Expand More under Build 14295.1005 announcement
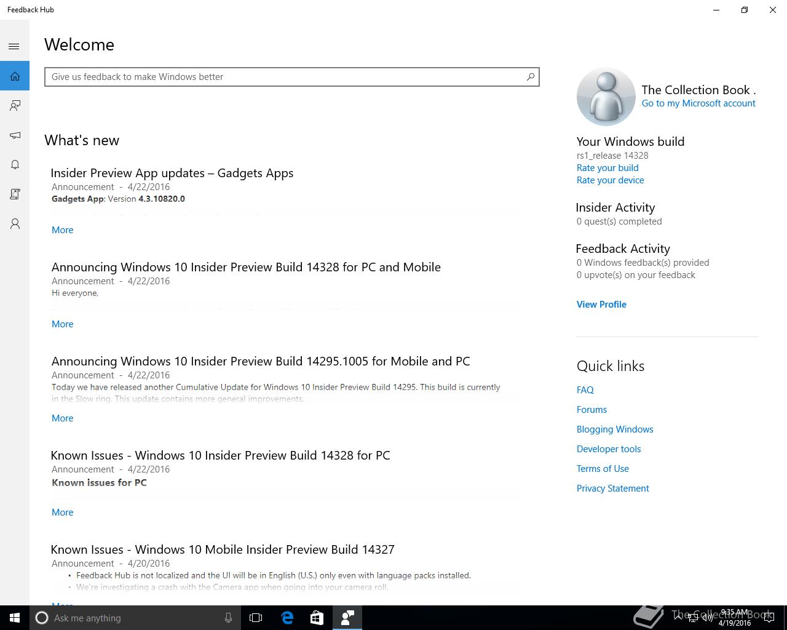Viewport: 787px width, 630px height. [62, 418]
